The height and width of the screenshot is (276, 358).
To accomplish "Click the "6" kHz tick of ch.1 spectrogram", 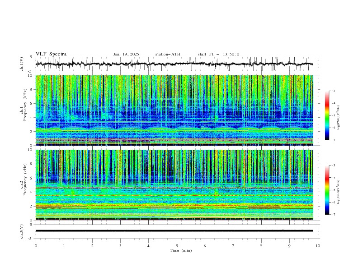I will coord(32,103).
